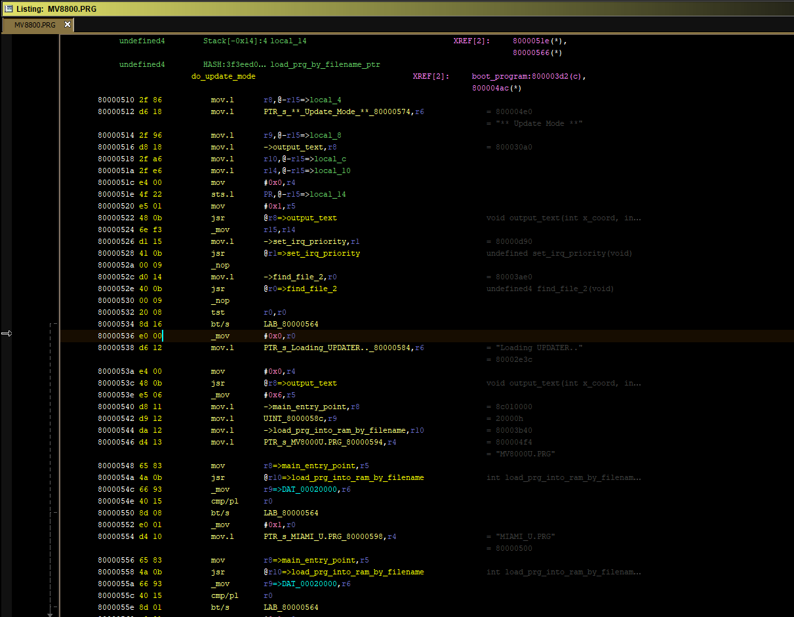This screenshot has width=794, height=617.
Task: Follow XREF boot_program:800003d2(c)
Action: point(528,76)
